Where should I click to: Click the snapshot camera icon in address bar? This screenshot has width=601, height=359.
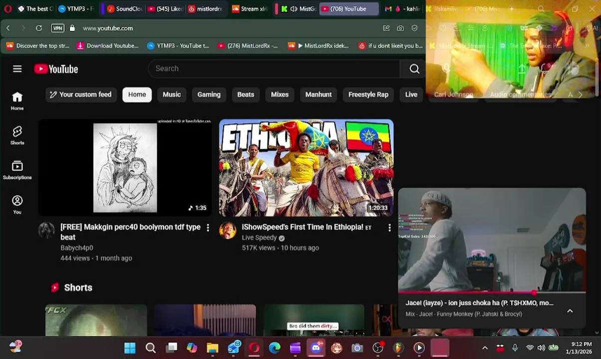(400, 28)
